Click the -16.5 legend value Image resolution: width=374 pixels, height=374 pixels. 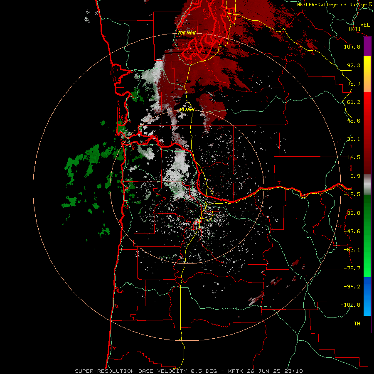[x=352, y=194]
